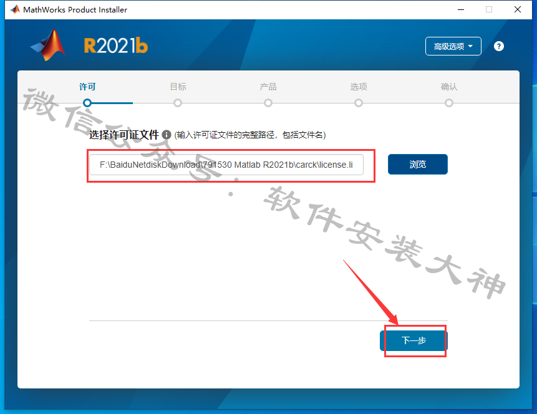Click the MathWorks icon in title bar
The image size is (537, 414).
15,9
